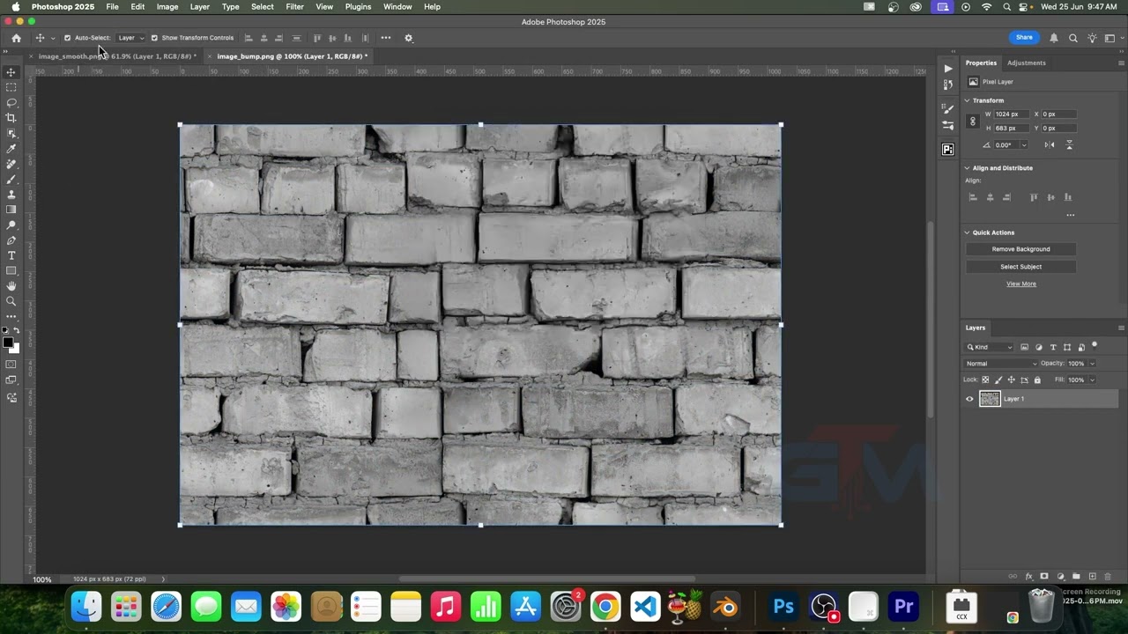Open the options bar settings gear
Screen dimensions: 1128x634
pos(408,38)
